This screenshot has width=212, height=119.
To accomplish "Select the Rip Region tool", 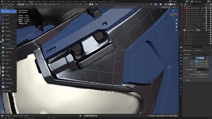I will (x=9, y=91).
